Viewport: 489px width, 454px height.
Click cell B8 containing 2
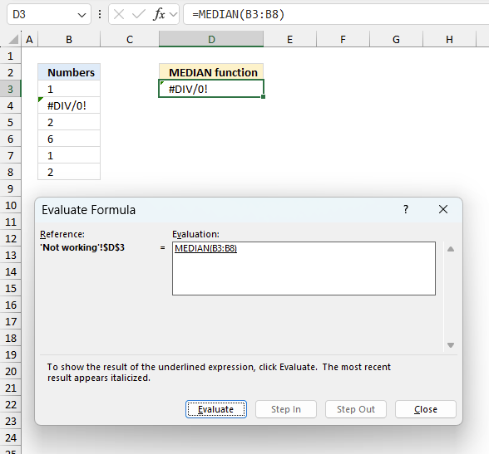69,172
